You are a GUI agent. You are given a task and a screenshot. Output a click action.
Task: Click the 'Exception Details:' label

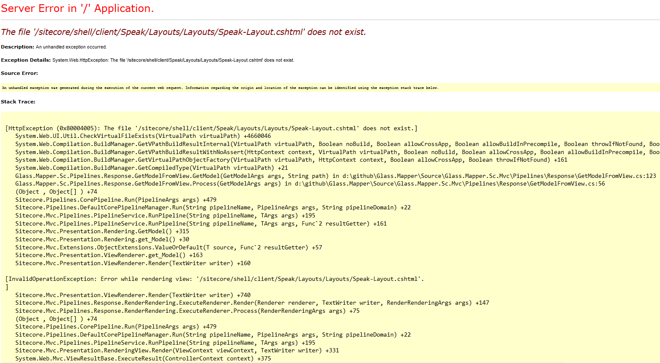click(x=26, y=60)
